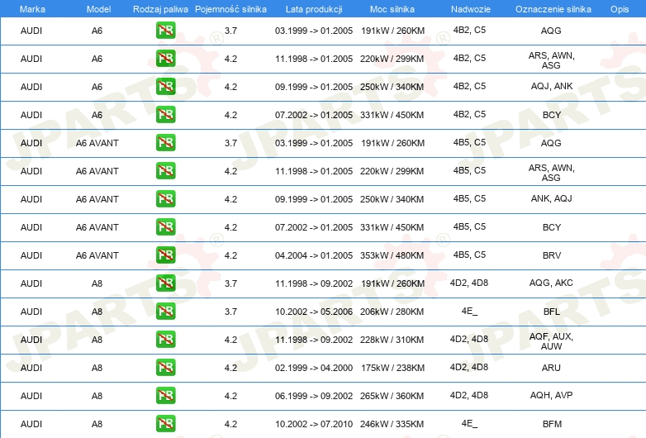Click engine capacity '3.7' in A8 BFL row

pos(230,312)
